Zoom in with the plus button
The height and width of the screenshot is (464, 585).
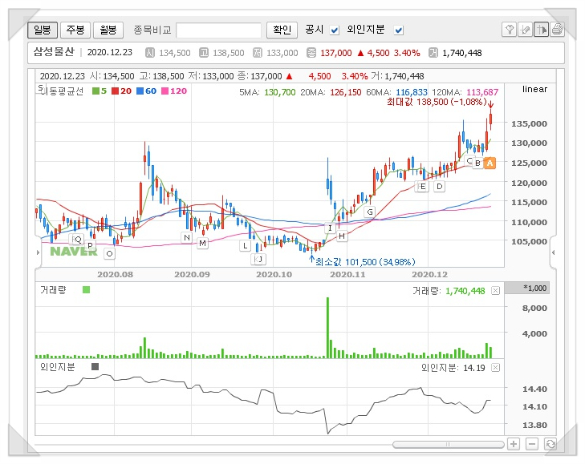(x=514, y=444)
